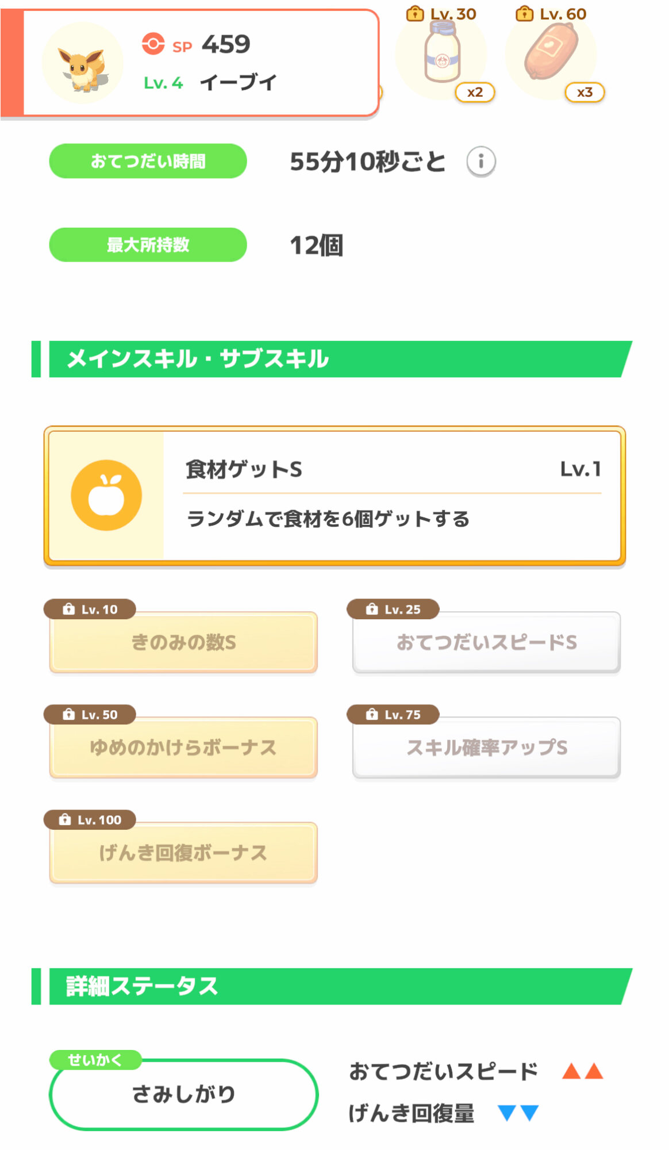Tap the orange up arrows for おてつだいスピード
This screenshot has height=1150, width=669.
[x=582, y=1071]
